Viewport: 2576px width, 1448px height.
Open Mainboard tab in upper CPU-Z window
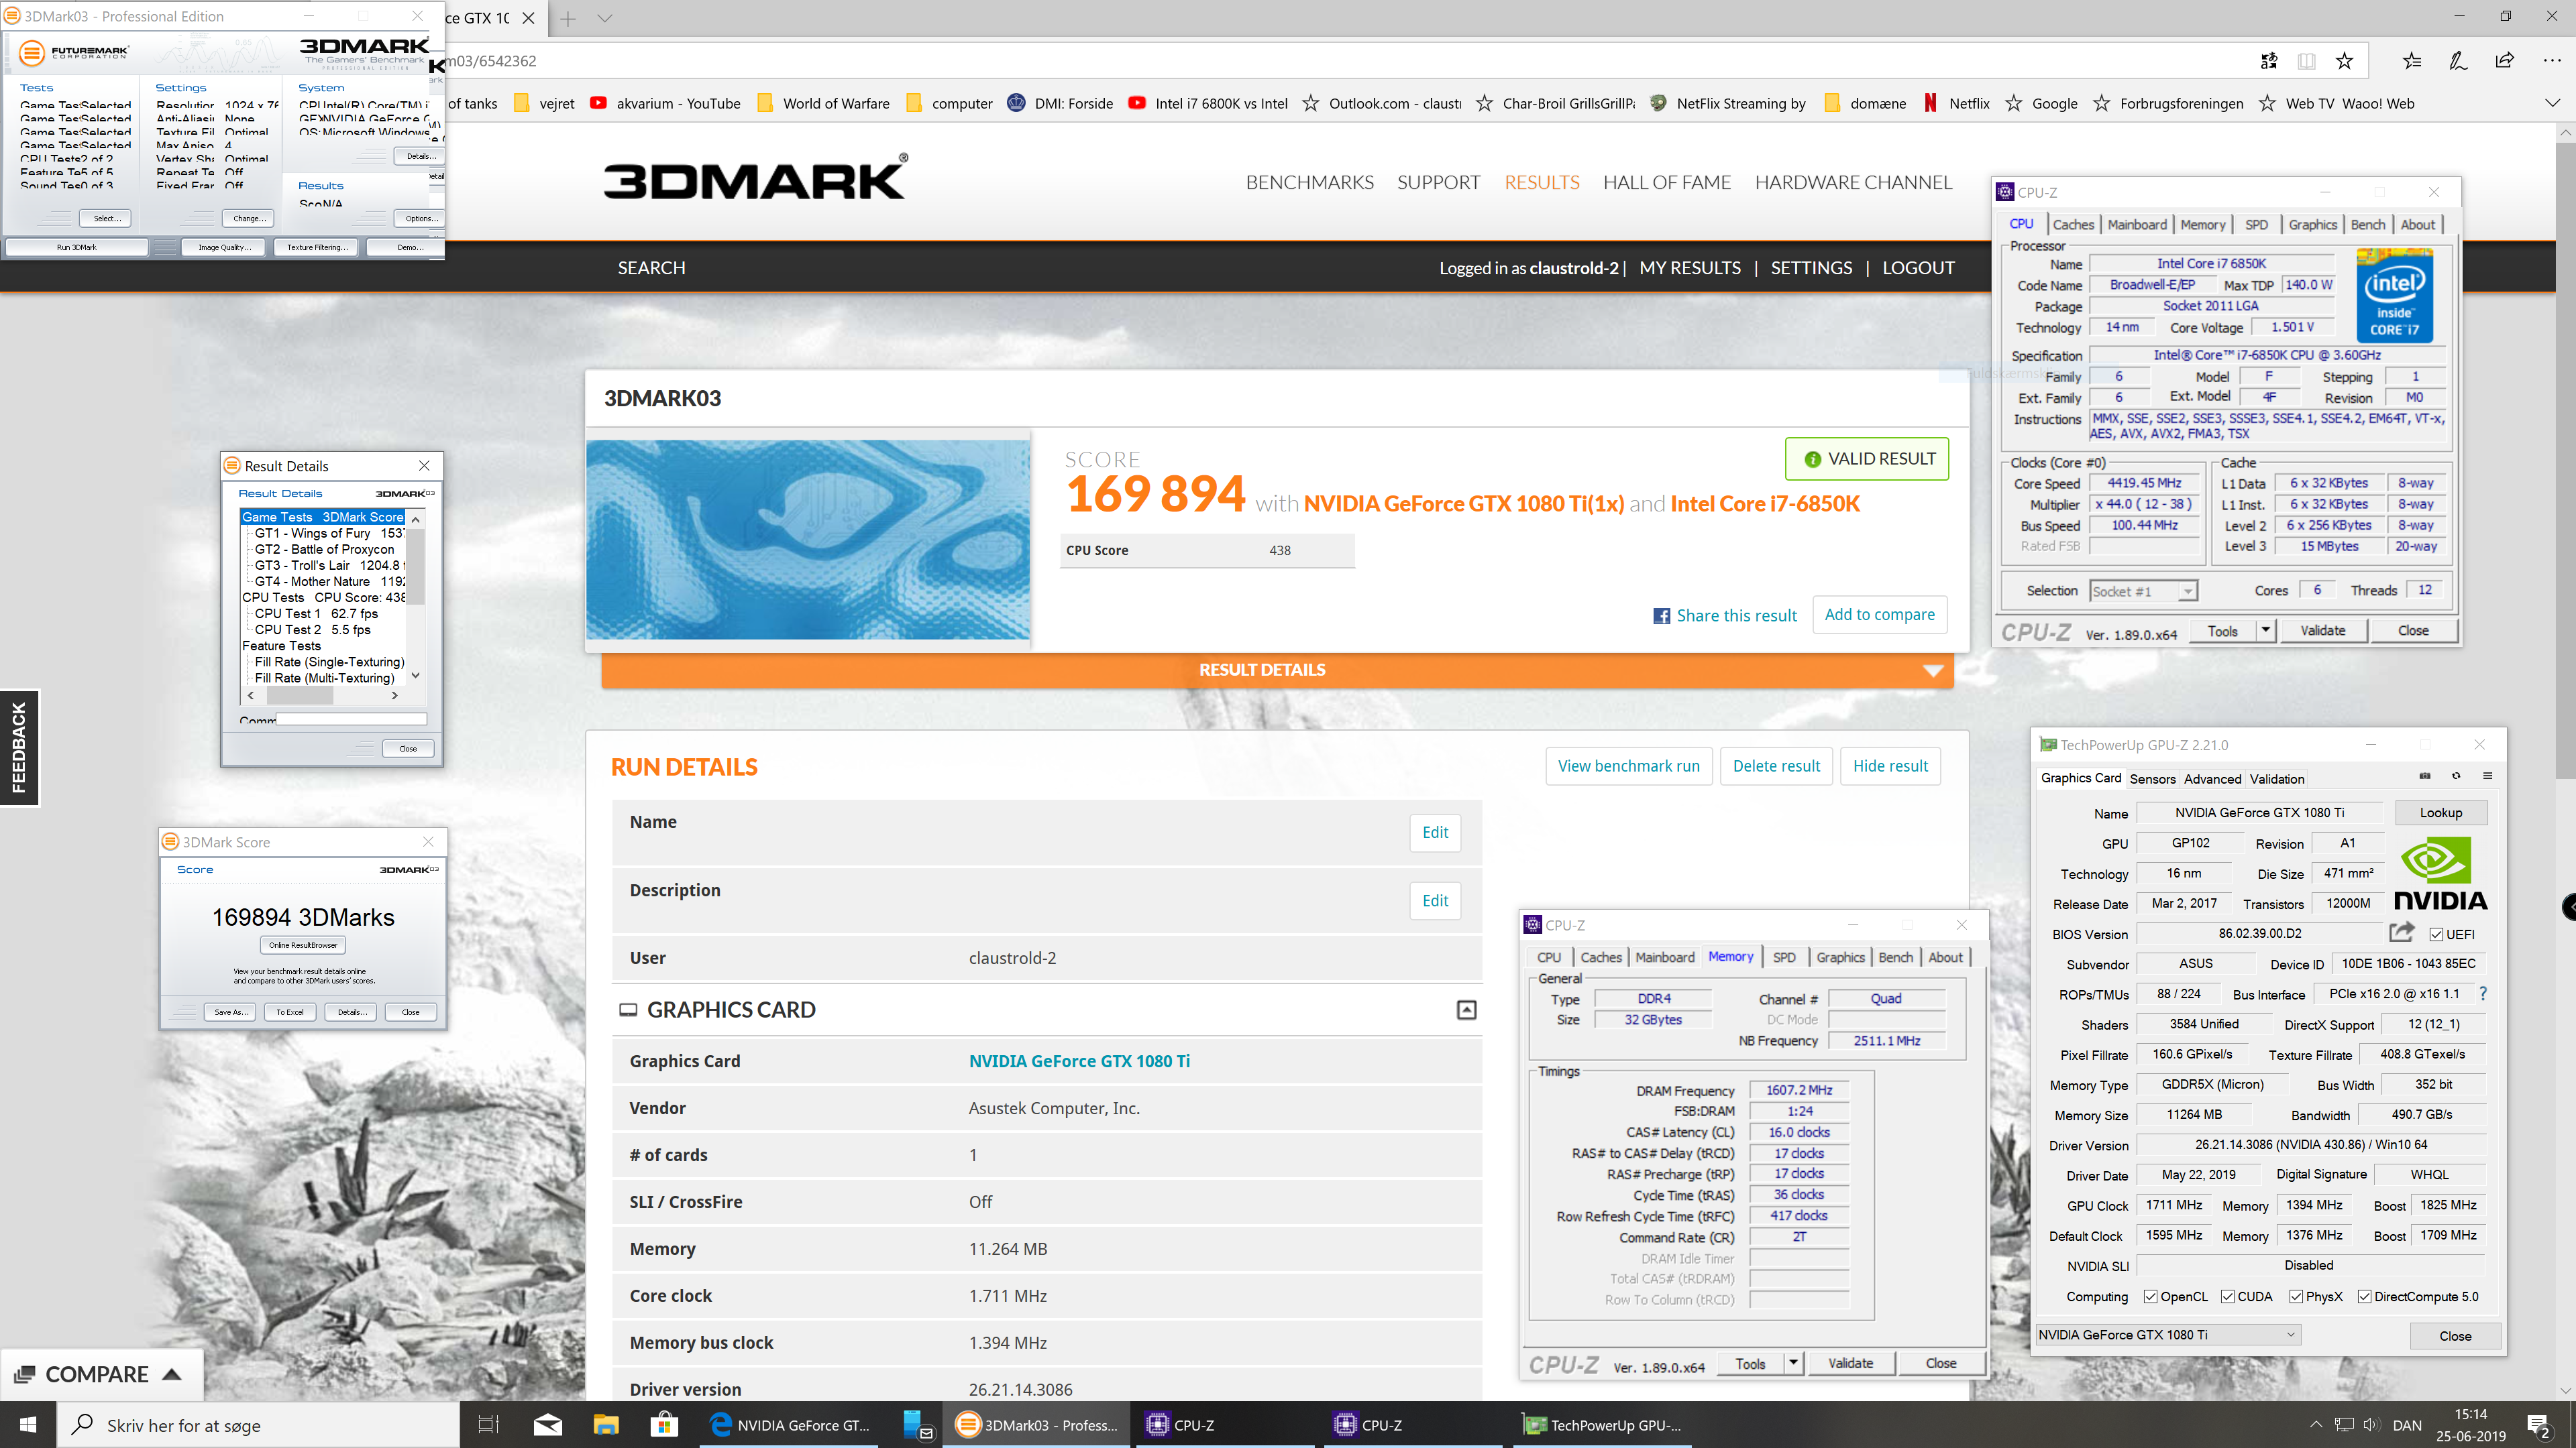click(2137, 225)
